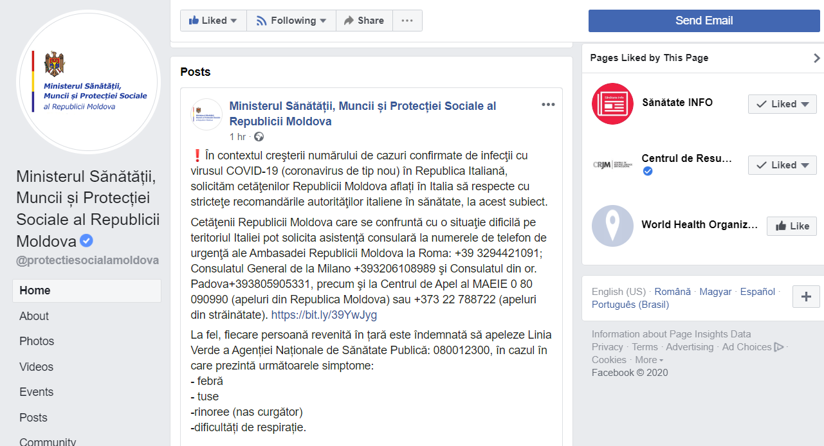The height and width of the screenshot is (446, 824).
Task: Switch language to Română
Action: [673, 292]
